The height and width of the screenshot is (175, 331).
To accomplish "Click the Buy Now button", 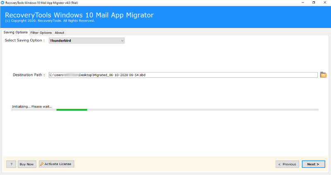I will (27, 164).
